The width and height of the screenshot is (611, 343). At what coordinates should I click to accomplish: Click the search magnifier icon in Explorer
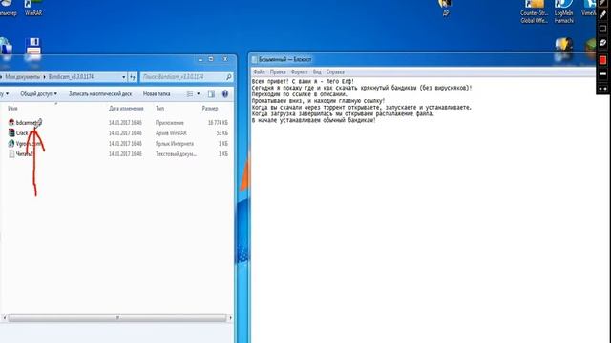(x=229, y=77)
